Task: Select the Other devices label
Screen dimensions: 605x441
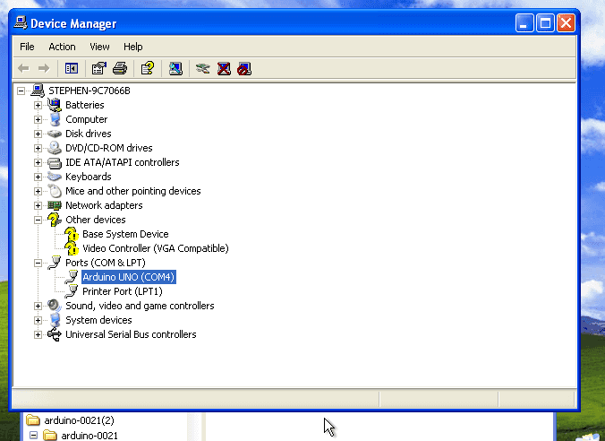Action: pyautogui.click(x=96, y=220)
